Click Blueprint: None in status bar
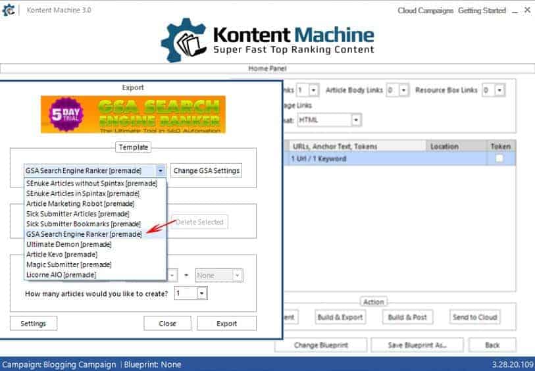The width and height of the screenshot is (535, 371). click(153, 364)
